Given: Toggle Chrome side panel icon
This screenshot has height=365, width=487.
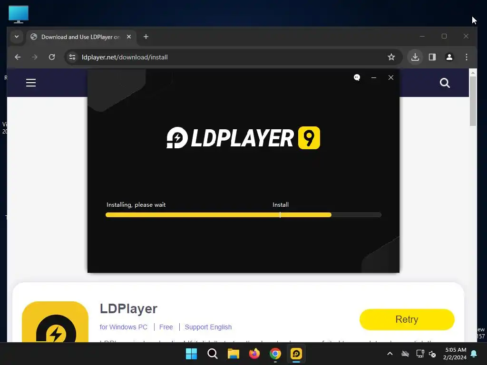Looking at the screenshot, I should (432, 57).
